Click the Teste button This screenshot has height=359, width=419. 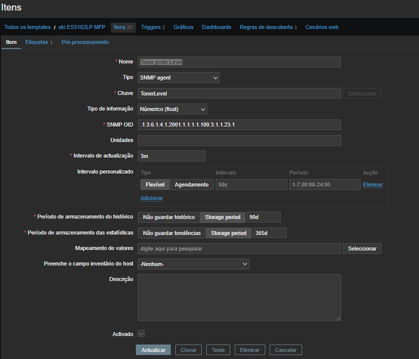coord(218,350)
